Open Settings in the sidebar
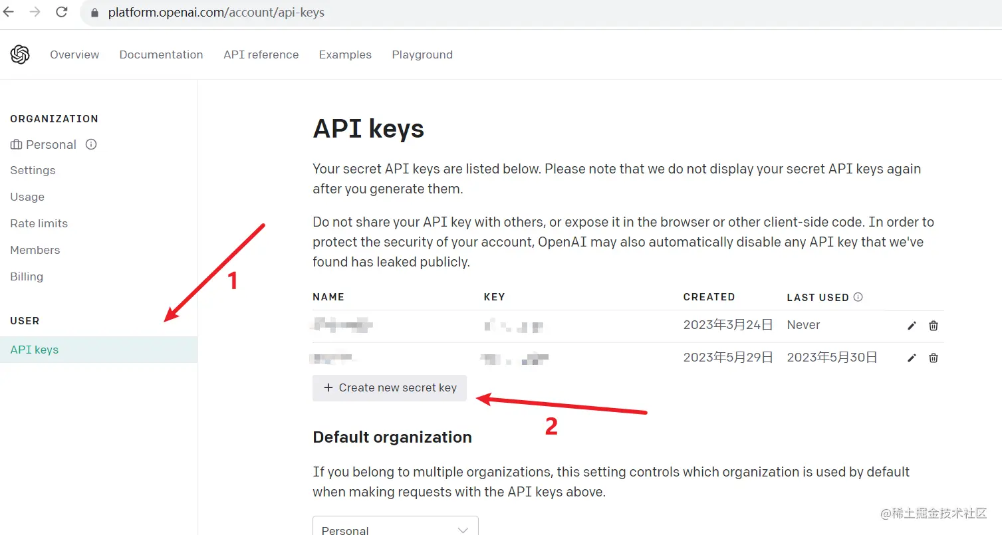This screenshot has width=1002, height=535. 33,170
